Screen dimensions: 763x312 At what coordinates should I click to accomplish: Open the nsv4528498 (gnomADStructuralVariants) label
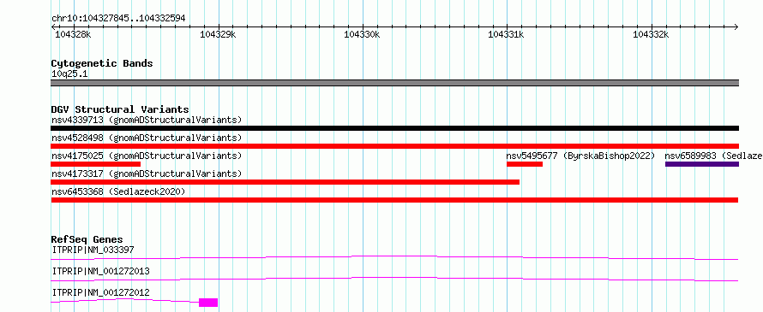pyautogui.click(x=147, y=138)
